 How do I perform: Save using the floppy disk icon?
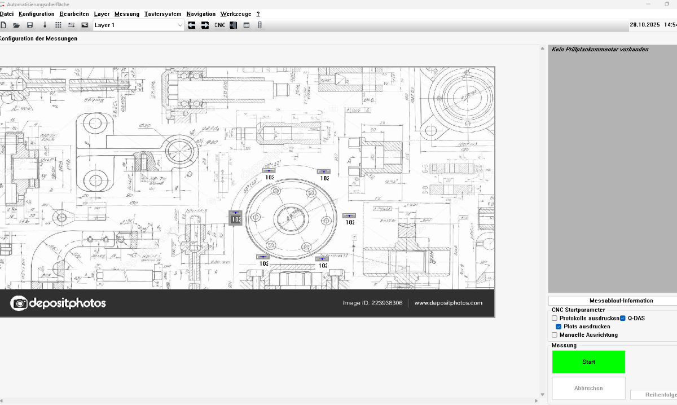30,25
